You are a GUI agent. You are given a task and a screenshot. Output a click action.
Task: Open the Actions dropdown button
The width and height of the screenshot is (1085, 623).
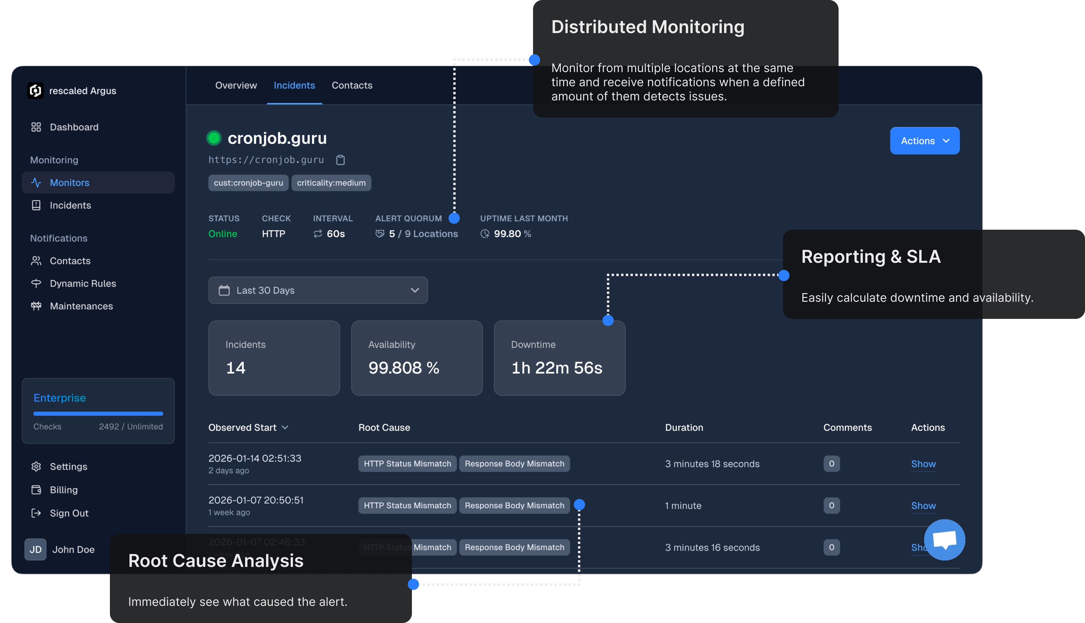pyautogui.click(x=925, y=141)
